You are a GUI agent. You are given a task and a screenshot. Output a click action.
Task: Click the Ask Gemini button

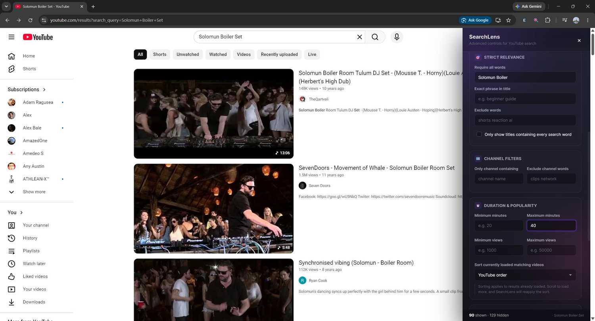(x=529, y=6)
